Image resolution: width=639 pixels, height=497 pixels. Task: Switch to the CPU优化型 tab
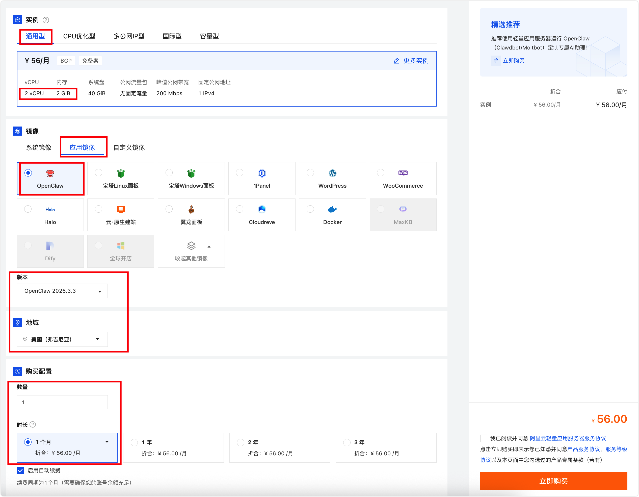[x=79, y=36]
